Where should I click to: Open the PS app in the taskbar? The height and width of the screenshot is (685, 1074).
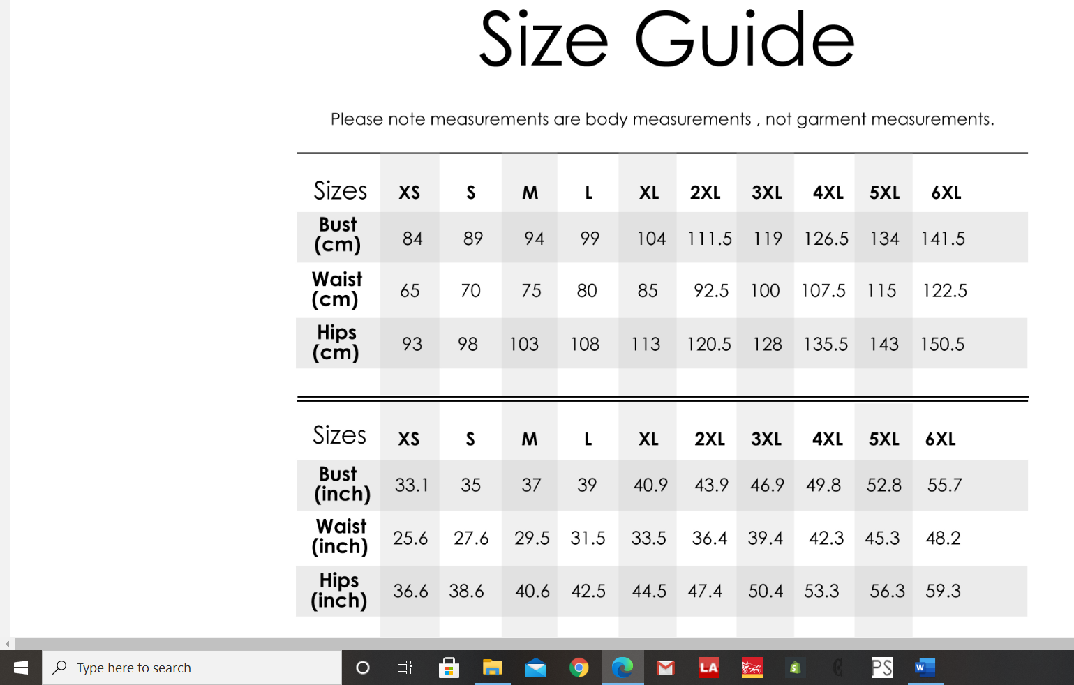881,668
